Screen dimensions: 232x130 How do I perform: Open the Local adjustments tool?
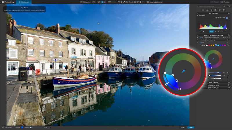(x=155, y=2)
